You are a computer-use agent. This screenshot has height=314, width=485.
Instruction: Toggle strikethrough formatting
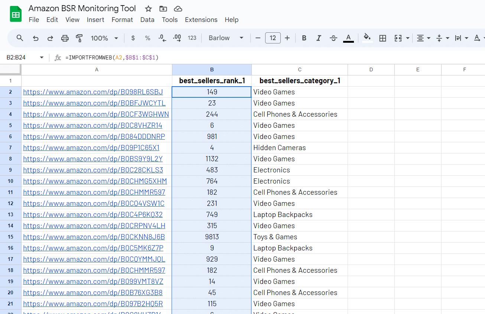[x=333, y=38]
